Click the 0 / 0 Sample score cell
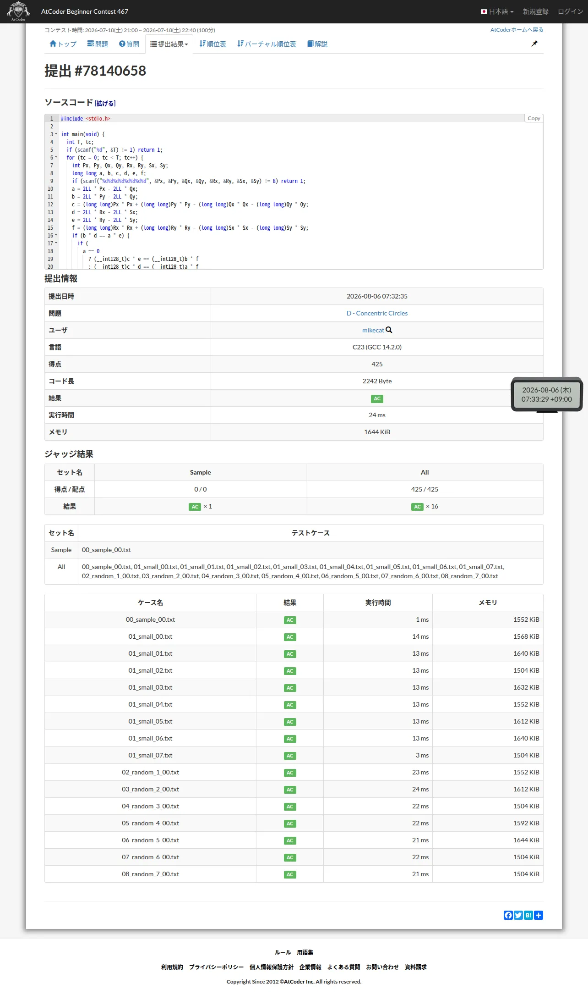The height and width of the screenshot is (995, 588). [200, 489]
